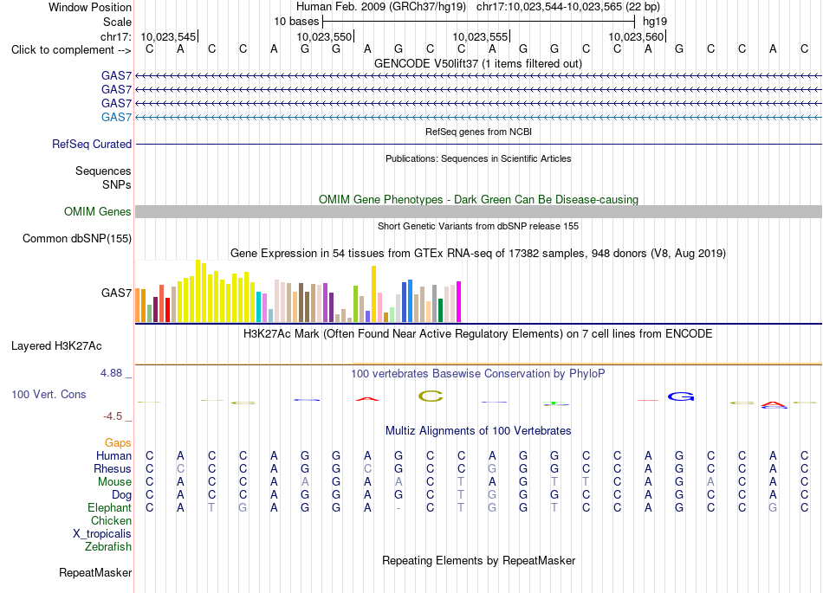Viewport: 823px width, 593px height.
Task: Click the PhyloP 4.88 upper axis value
Action: [x=111, y=373]
